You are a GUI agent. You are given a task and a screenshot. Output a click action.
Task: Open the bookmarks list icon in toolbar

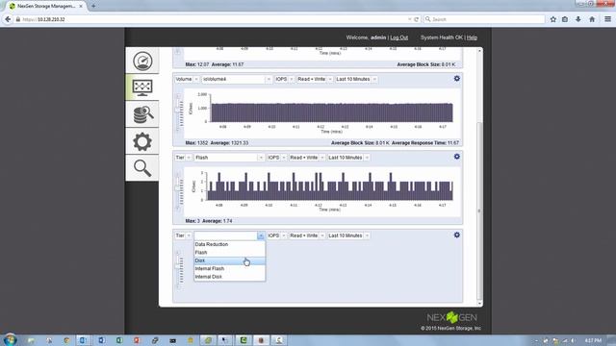point(565,19)
